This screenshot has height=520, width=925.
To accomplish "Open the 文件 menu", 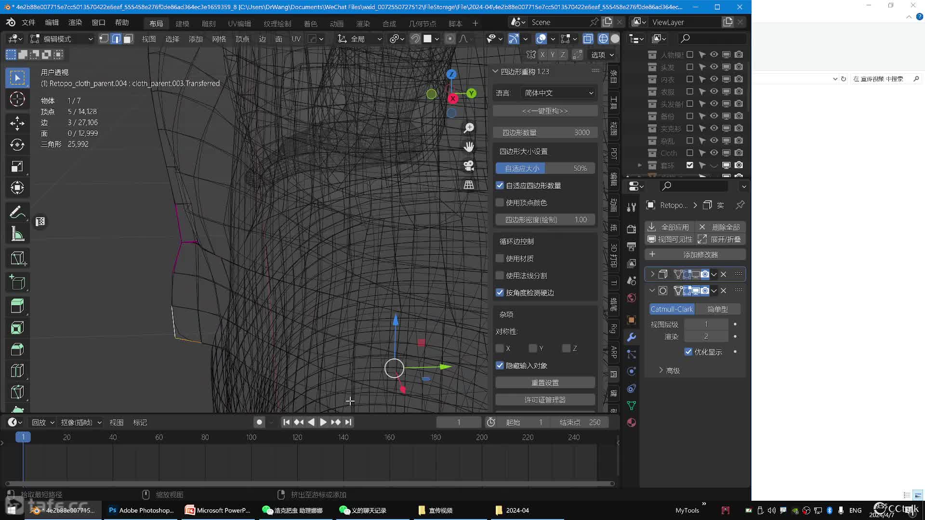I will pos(28,22).
